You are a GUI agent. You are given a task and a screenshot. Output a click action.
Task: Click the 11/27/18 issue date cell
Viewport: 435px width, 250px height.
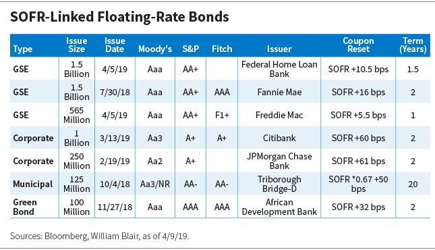click(x=115, y=207)
